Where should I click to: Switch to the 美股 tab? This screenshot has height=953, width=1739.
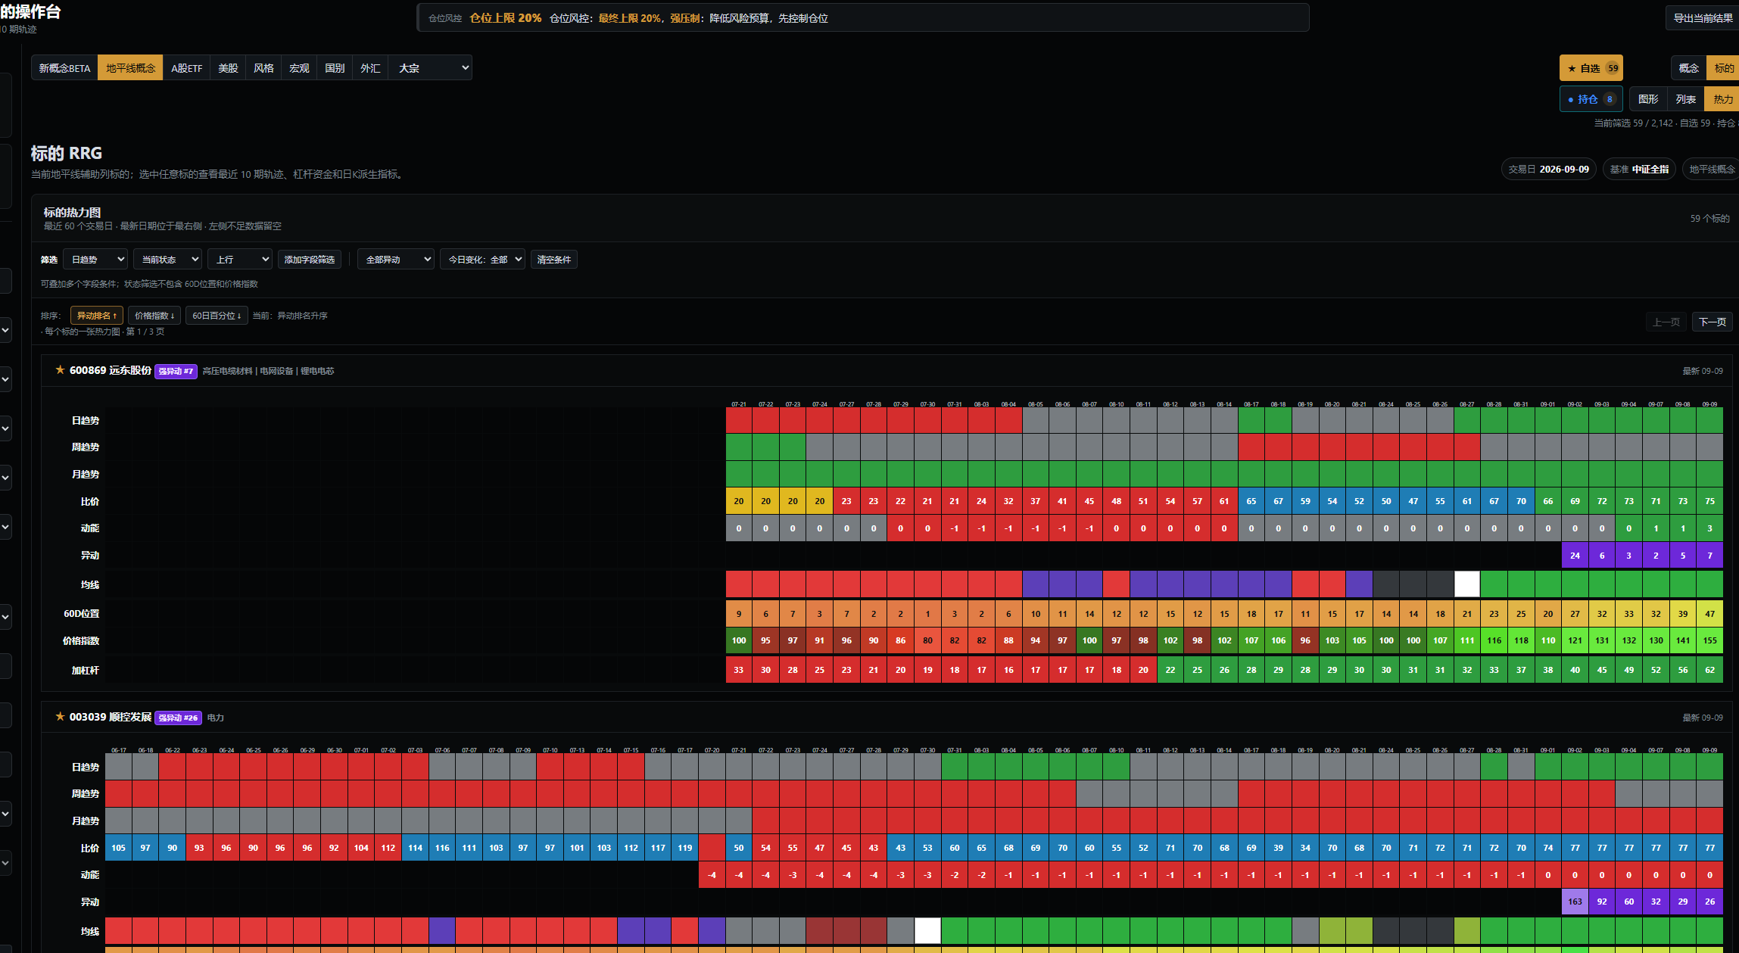228,68
